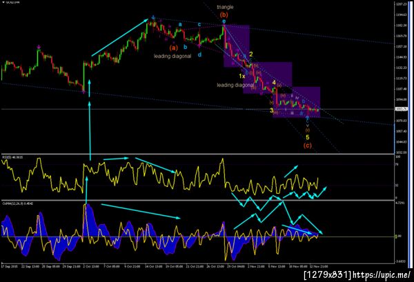Click '12 Nov 21:00' on the time axis
The width and height of the screenshot is (414, 282).
(x=319, y=266)
